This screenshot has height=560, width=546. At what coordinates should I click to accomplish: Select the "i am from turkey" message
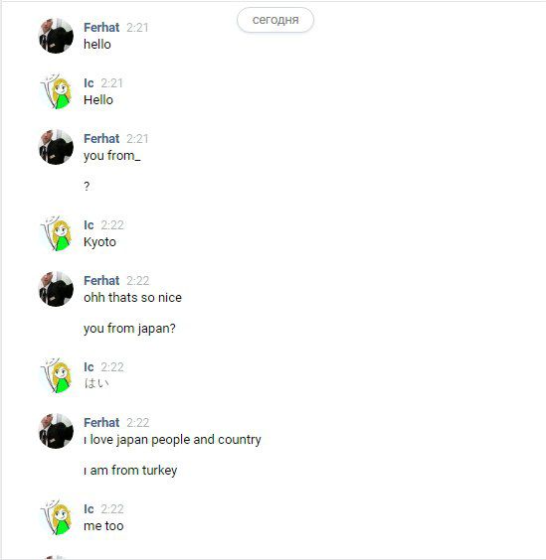(130, 470)
